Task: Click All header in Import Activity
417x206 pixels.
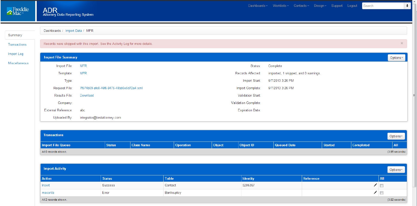Action: 382,179
